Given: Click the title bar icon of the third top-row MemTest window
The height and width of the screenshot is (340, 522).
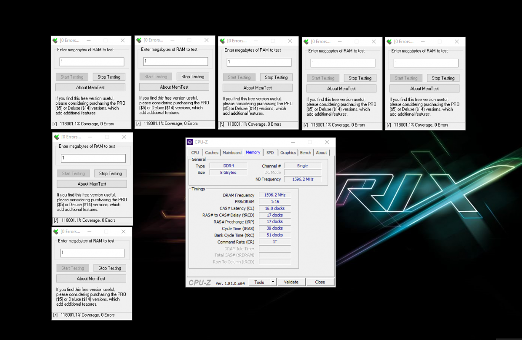Looking at the screenshot, I should [x=222, y=41].
